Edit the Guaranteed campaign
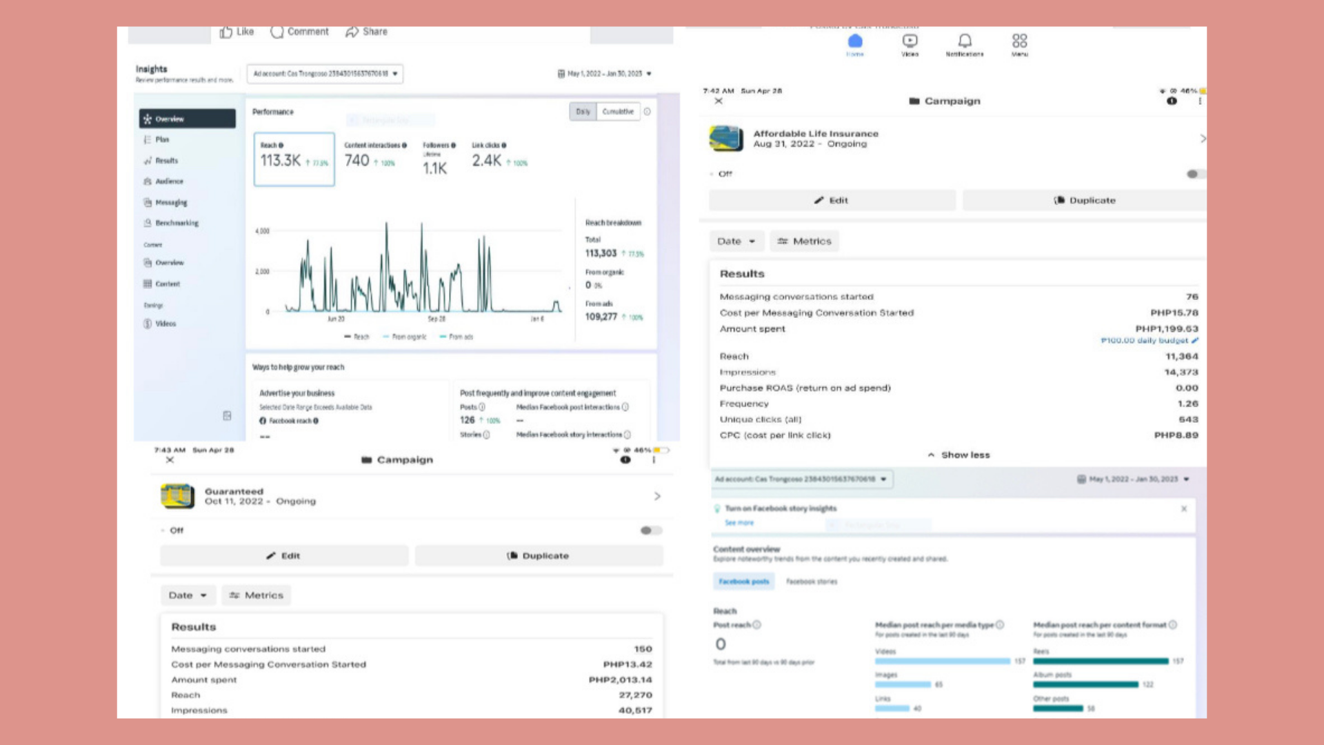This screenshot has height=745, width=1324. click(284, 556)
